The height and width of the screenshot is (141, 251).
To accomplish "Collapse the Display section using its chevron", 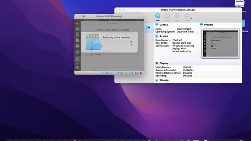I will (x=240, y=63).
